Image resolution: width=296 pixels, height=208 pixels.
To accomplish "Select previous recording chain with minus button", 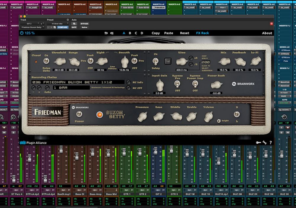I will point(33,88).
